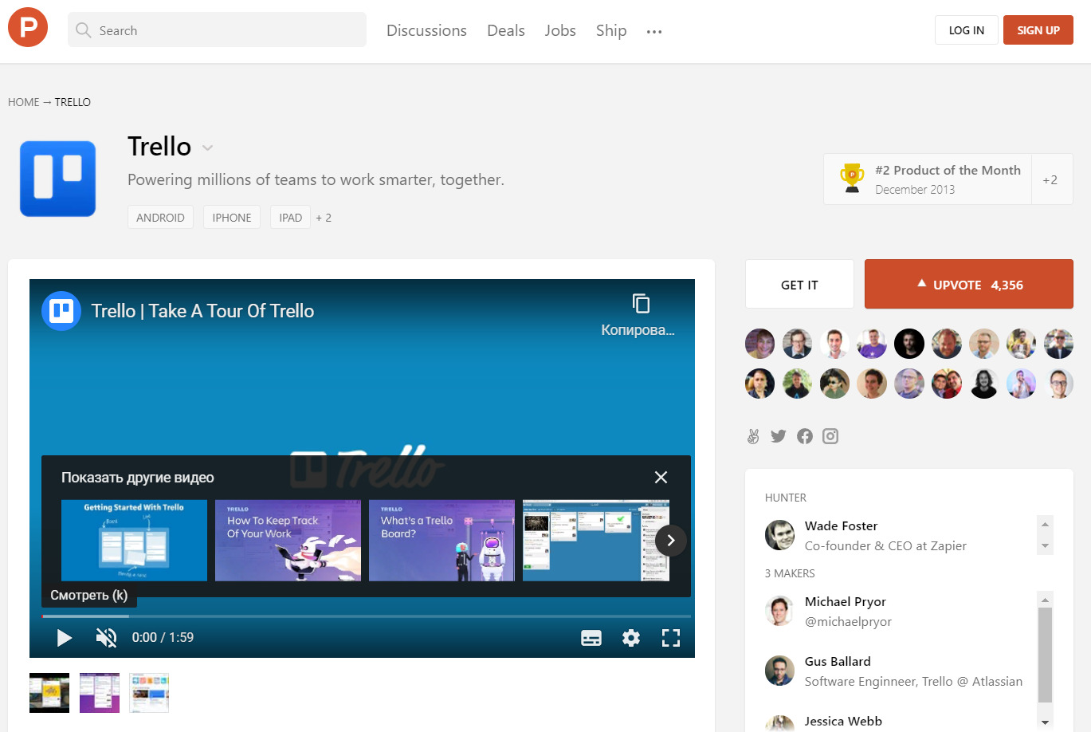The image size is (1091, 732).
Task: Open Gus Ballard's avatar
Action: tap(780, 671)
